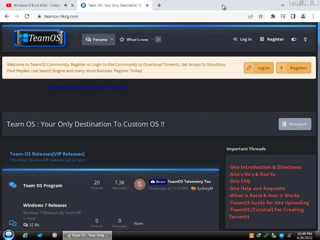Close the Windows 8 Build 8056 tab

tap(72, 5)
